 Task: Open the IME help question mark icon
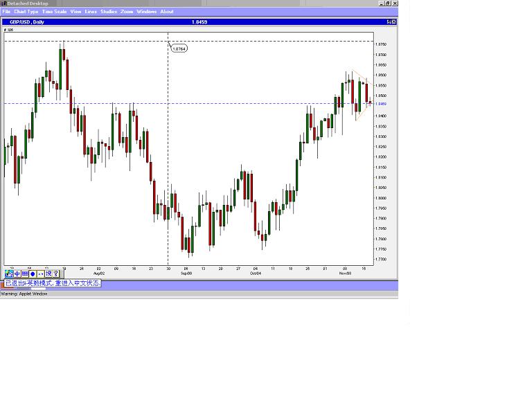tap(56, 274)
